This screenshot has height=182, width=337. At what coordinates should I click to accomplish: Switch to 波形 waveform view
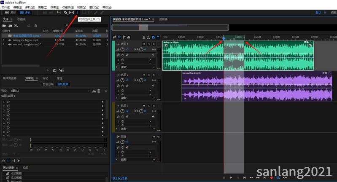point(11,13)
